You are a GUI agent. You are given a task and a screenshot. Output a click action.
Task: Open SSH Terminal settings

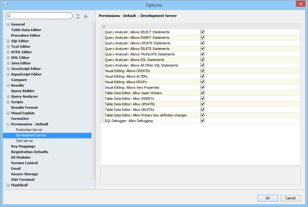pos(23,180)
